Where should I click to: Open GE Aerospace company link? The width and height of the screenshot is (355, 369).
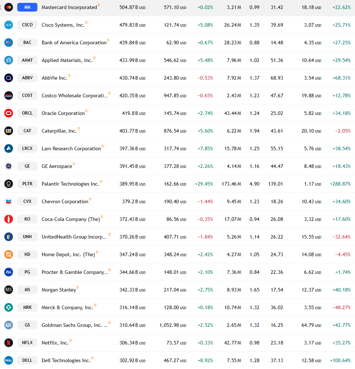tap(57, 166)
